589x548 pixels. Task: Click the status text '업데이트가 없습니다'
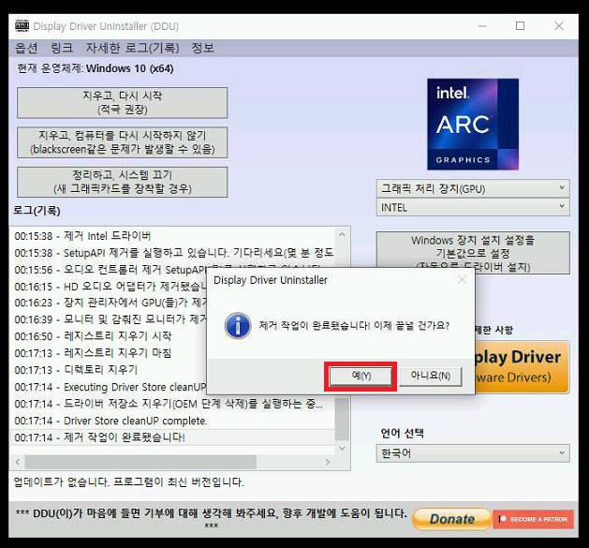pos(129,482)
